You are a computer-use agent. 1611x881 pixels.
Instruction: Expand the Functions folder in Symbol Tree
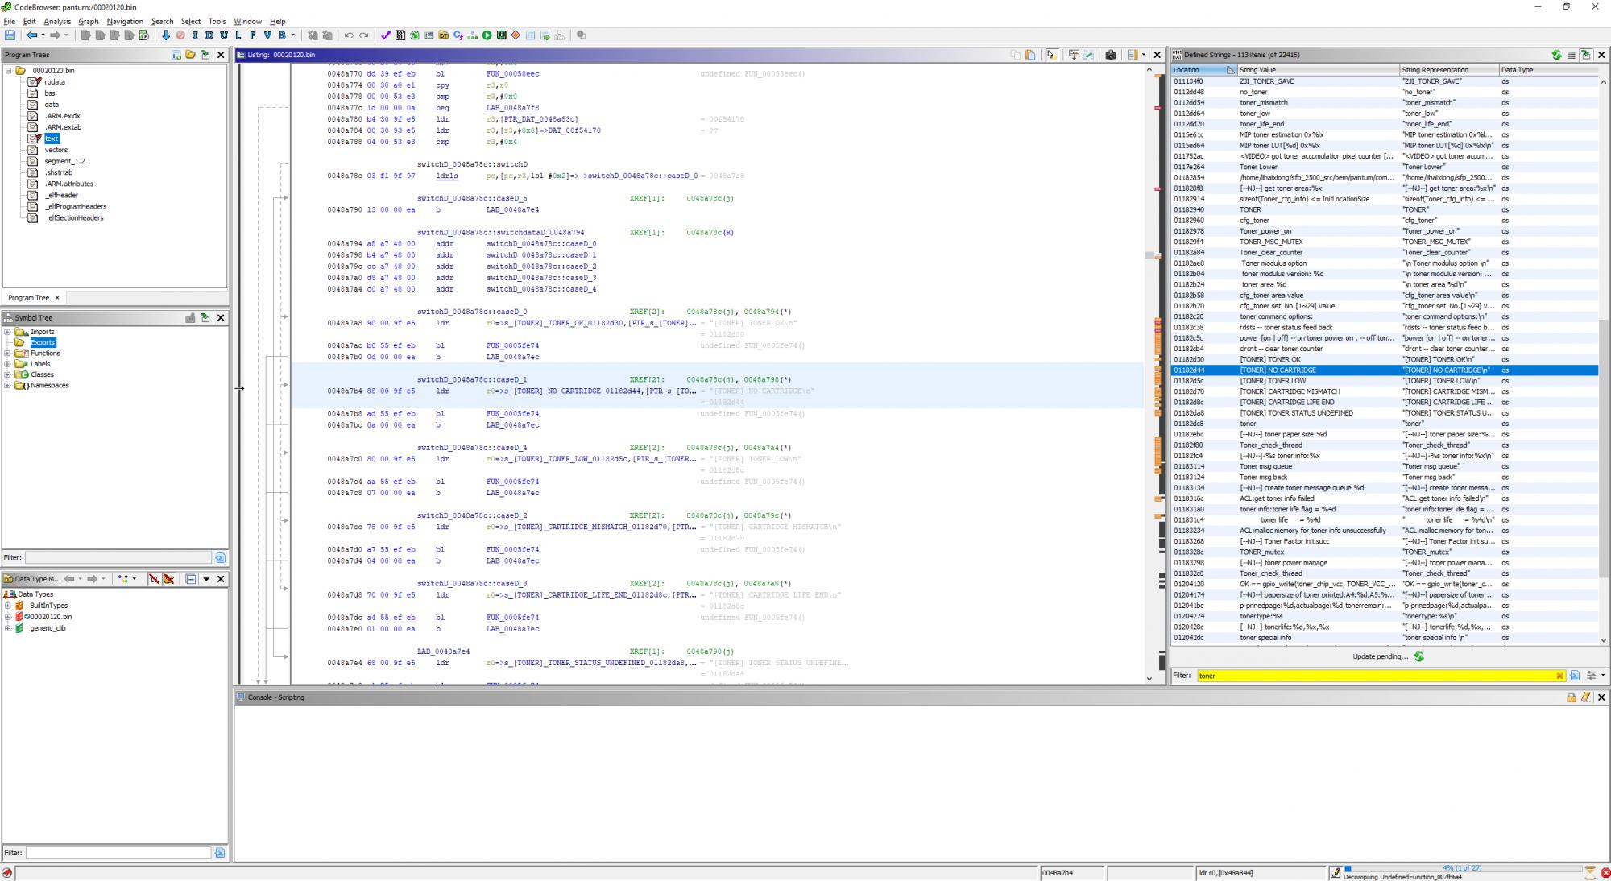click(x=8, y=354)
